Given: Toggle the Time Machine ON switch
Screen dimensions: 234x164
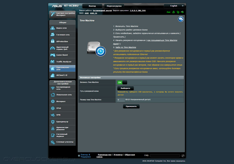Looking at the screenshot, I should [122, 82].
